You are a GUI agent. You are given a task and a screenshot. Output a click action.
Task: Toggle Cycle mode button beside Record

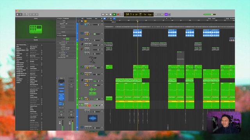tap(121, 14)
